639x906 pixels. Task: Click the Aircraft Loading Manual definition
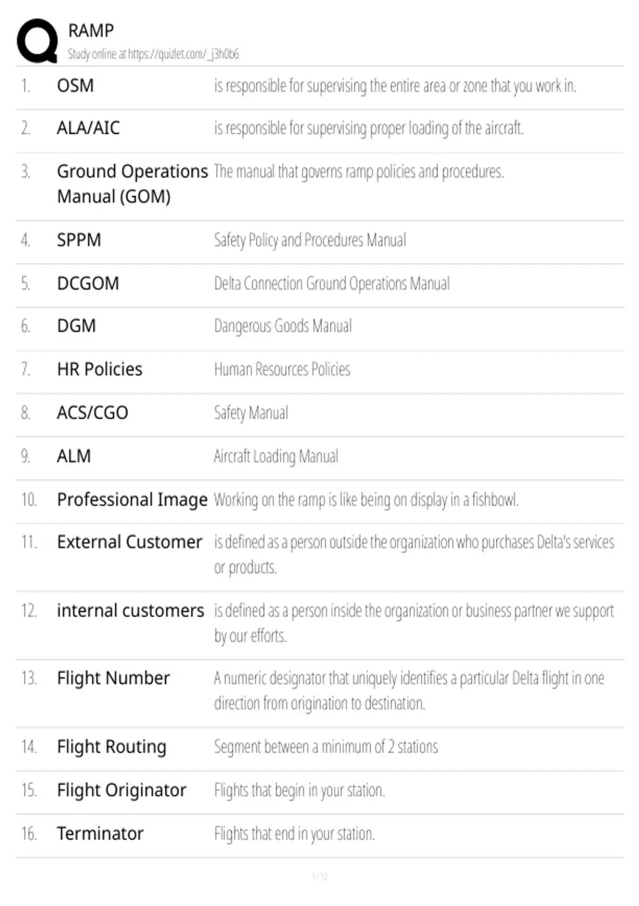click(x=276, y=456)
